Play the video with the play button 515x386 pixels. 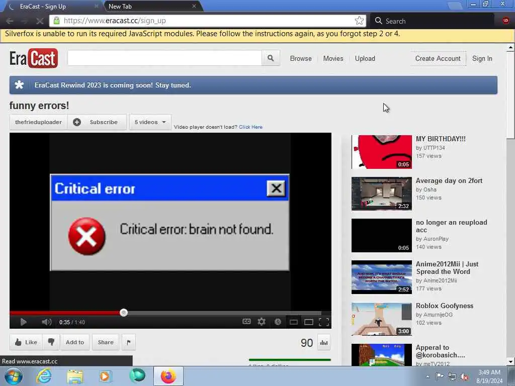[x=23, y=322]
